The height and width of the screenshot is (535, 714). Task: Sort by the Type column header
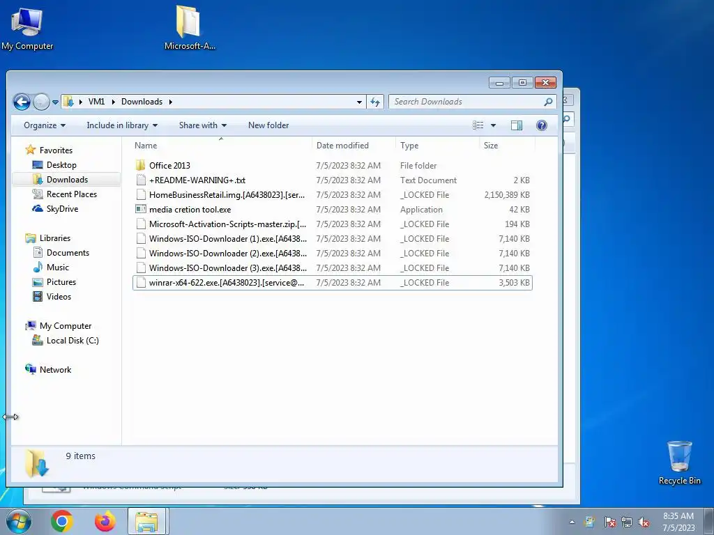point(409,146)
